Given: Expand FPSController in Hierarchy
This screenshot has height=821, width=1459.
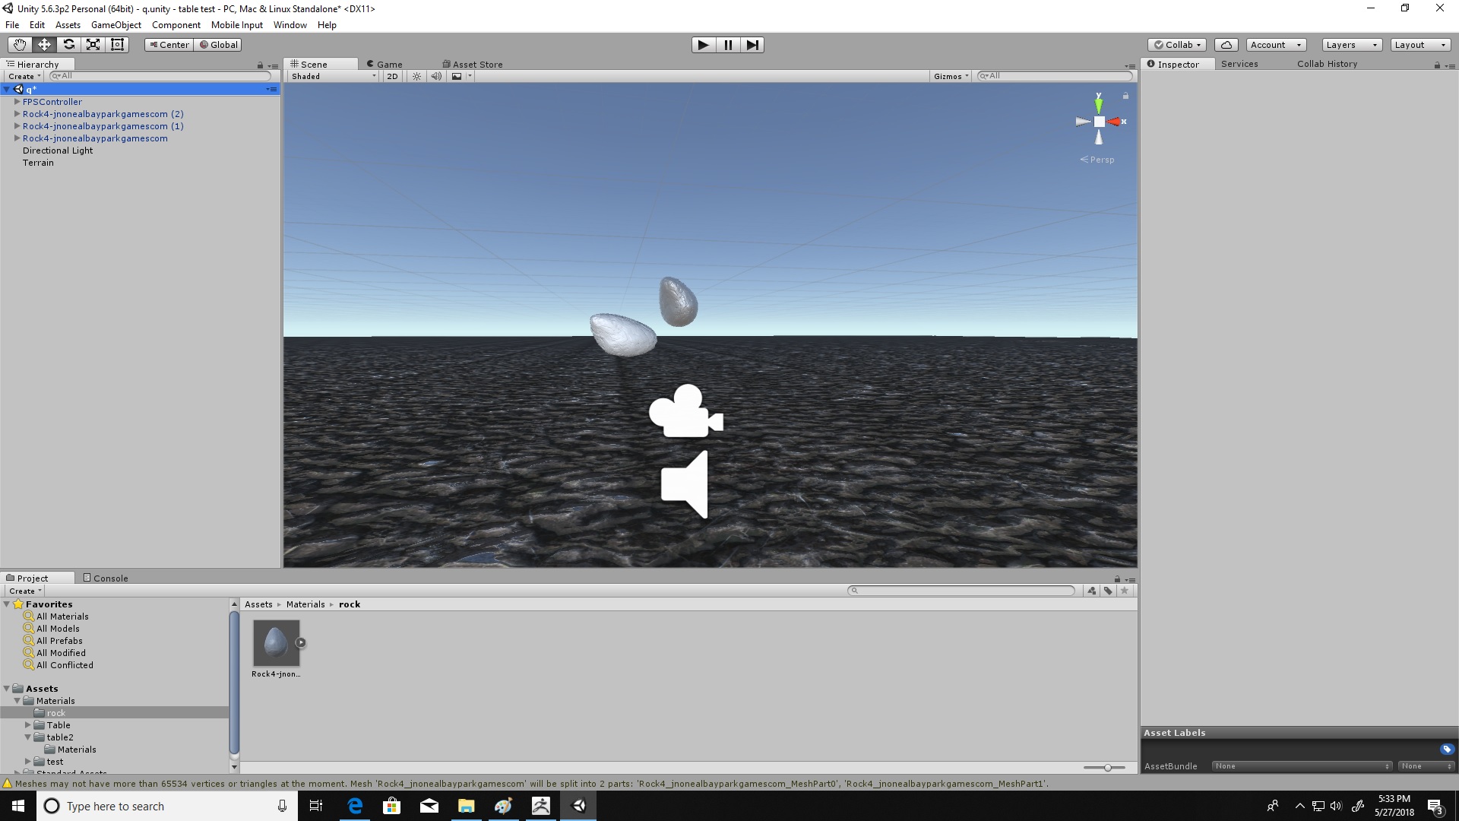Looking at the screenshot, I should point(17,102).
